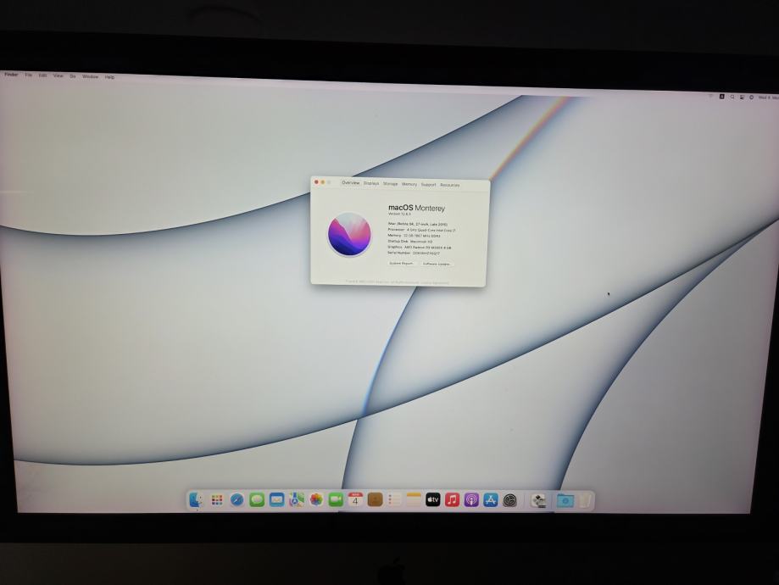Click the Software Update button

(437, 264)
